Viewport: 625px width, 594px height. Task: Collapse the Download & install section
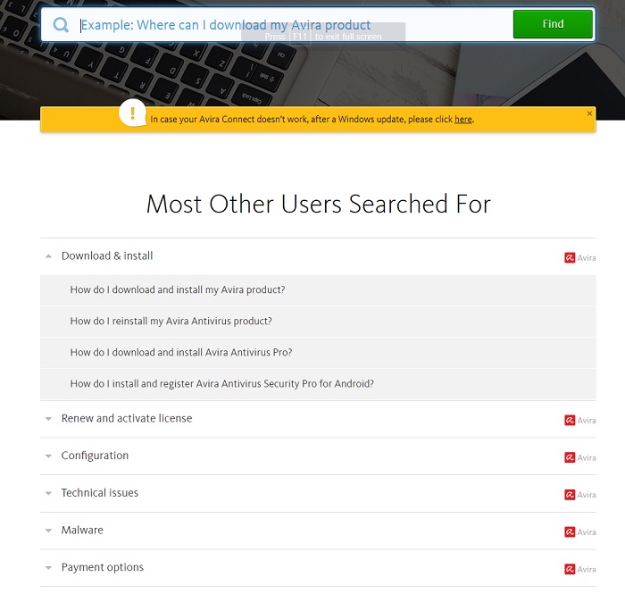pos(48,256)
